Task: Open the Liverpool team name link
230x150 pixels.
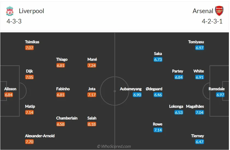Action: click(x=31, y=11)
